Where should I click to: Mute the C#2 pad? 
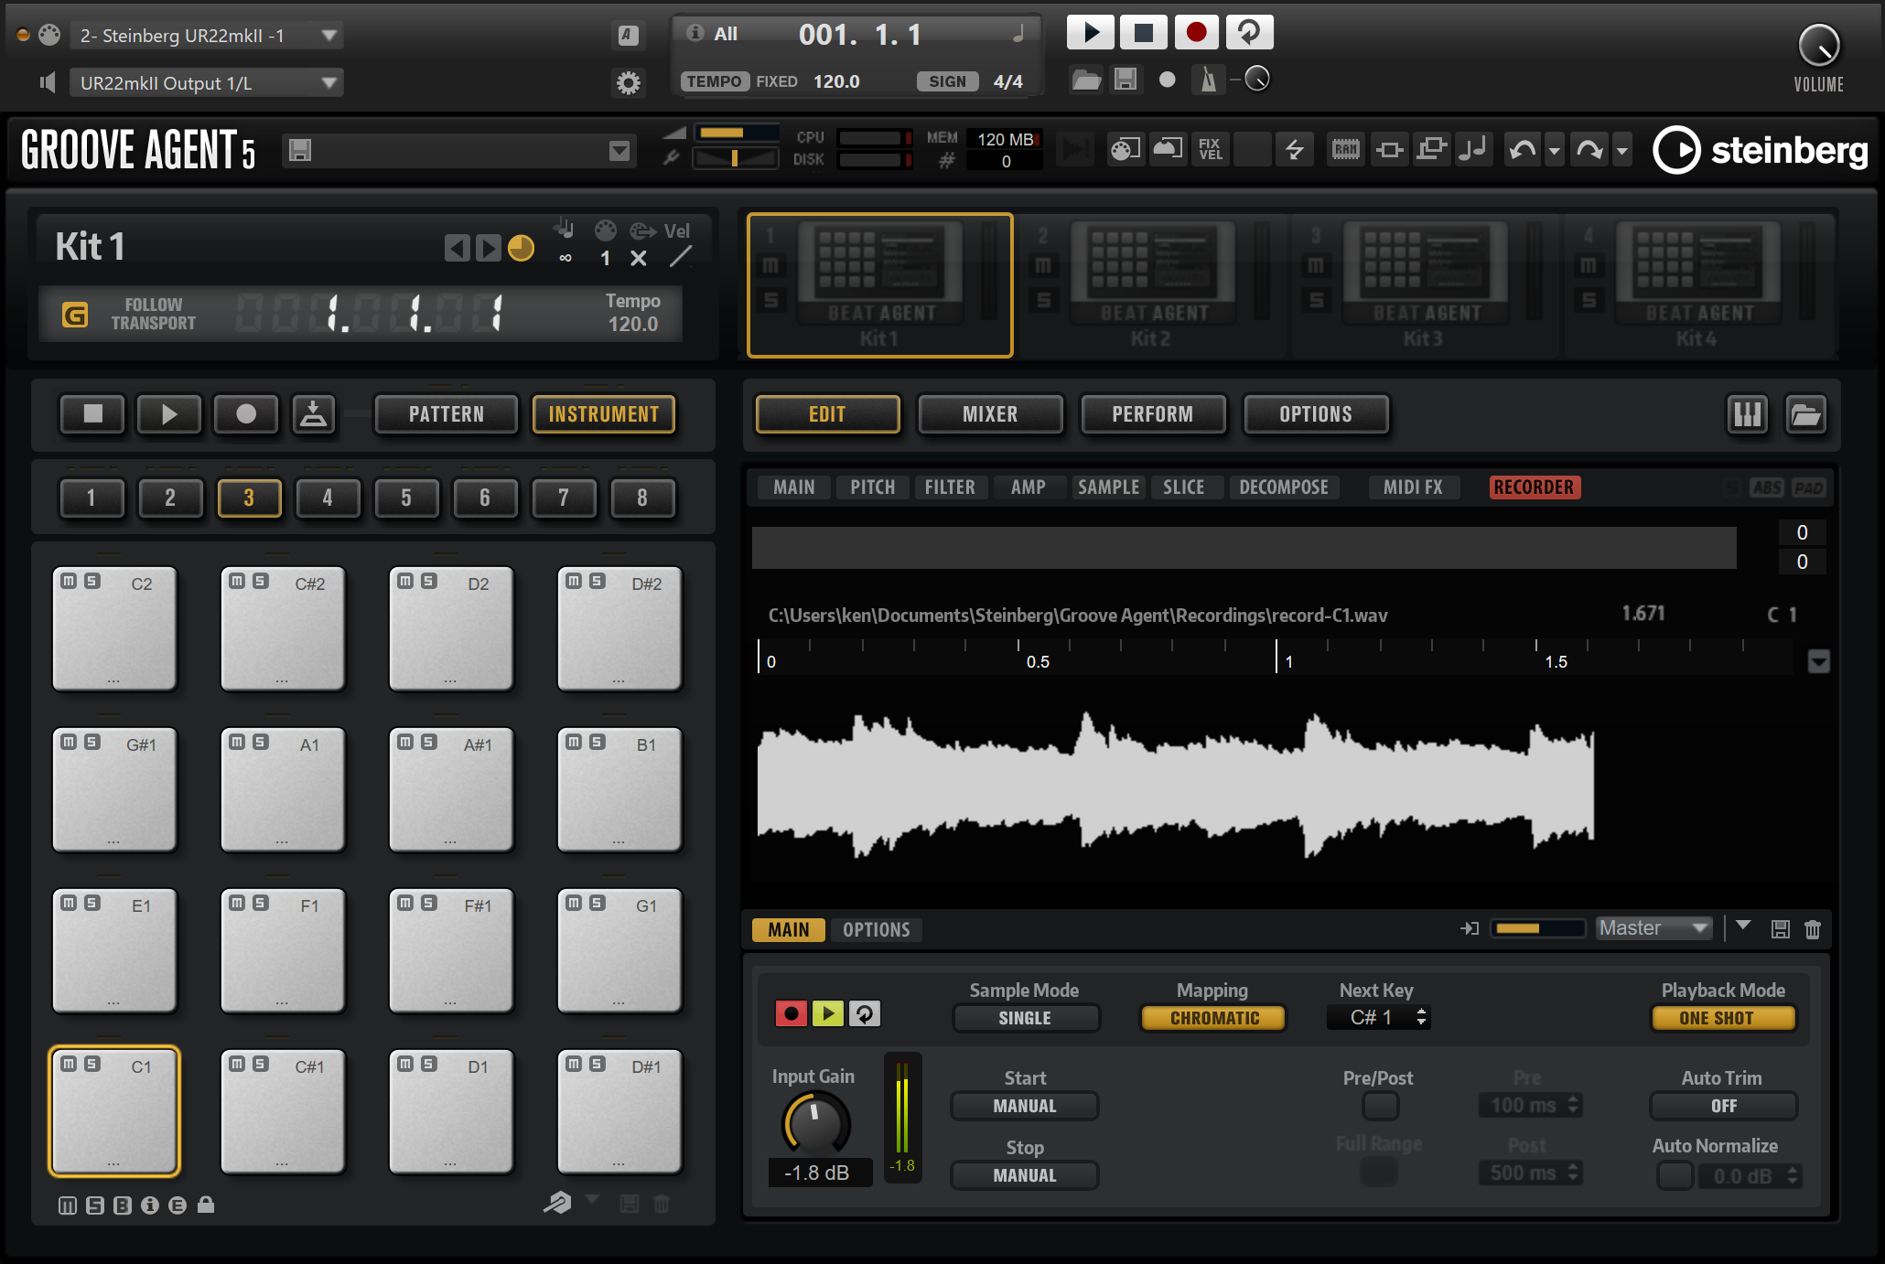pyautogui.click(x=237, y=581)
